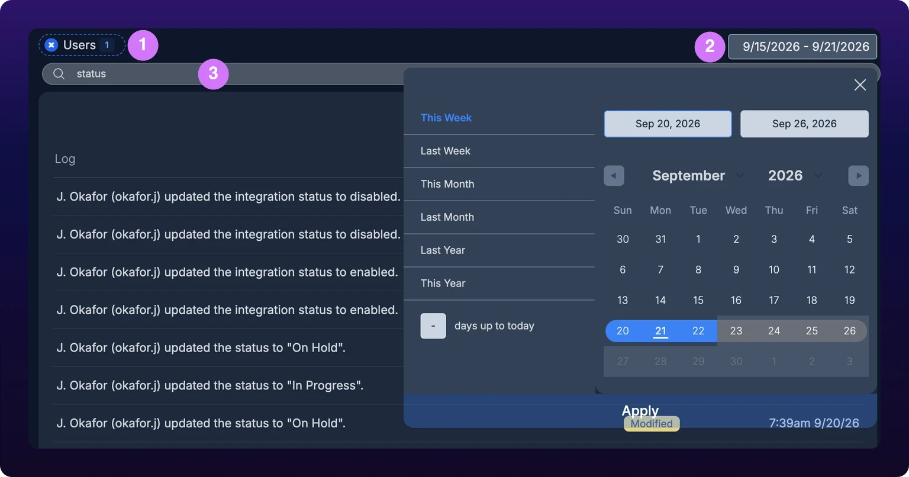
Task: Click the 'status to "In Progress"' log entry
Action: tap(210, 386)
